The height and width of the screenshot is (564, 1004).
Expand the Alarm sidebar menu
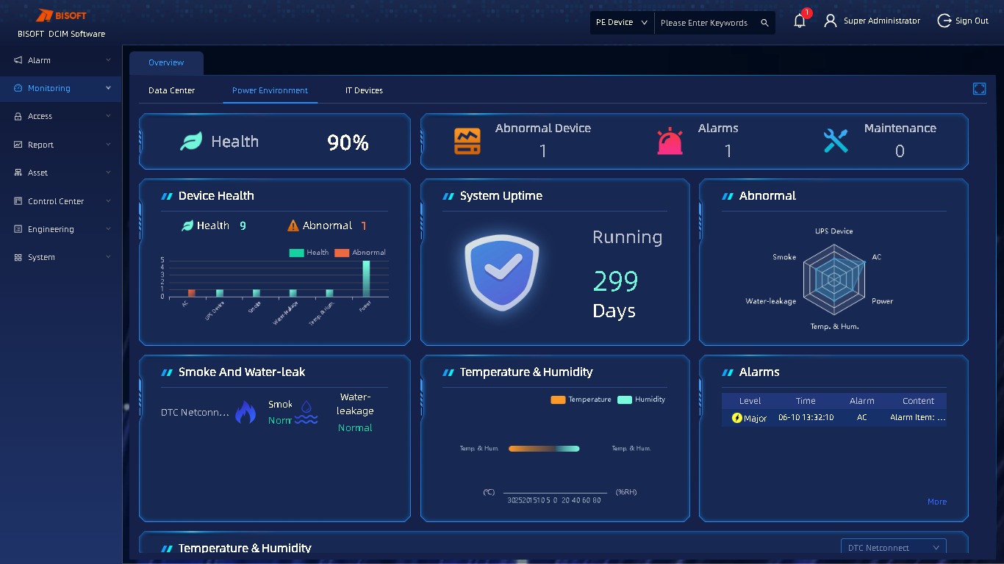tap(61, 60)
